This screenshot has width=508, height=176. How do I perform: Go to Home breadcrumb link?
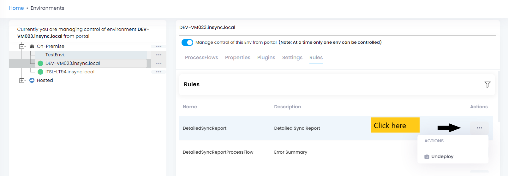click(16, 8)
